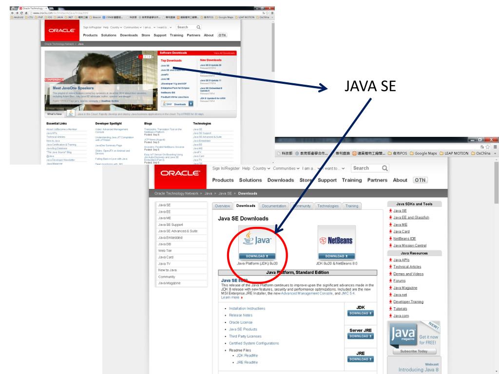The height and width of the screenshot is (374, 499).
Task: Click the DOWNLOAD button under the Java logo
Action: (257, 256)
